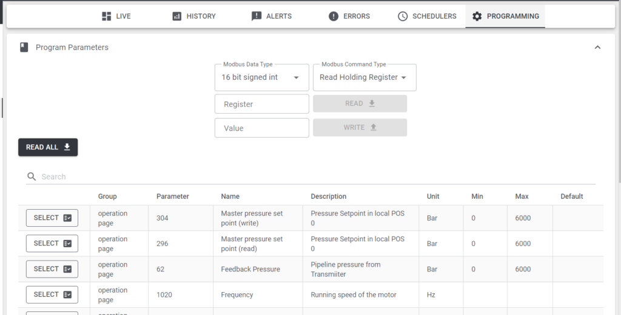The height and width of the screenshot is (315, 621).
Task: Click the search magnifier icon
Action: pyautogui.click(x=32, y=177)
